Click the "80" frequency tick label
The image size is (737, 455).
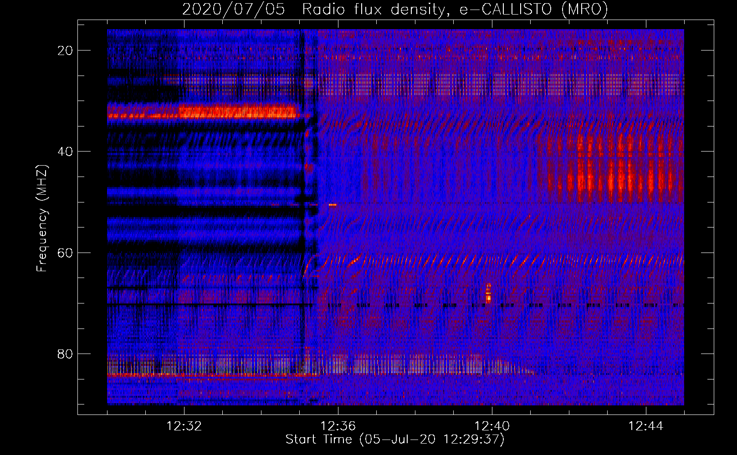pyautogui.click(x=65, y=354)
